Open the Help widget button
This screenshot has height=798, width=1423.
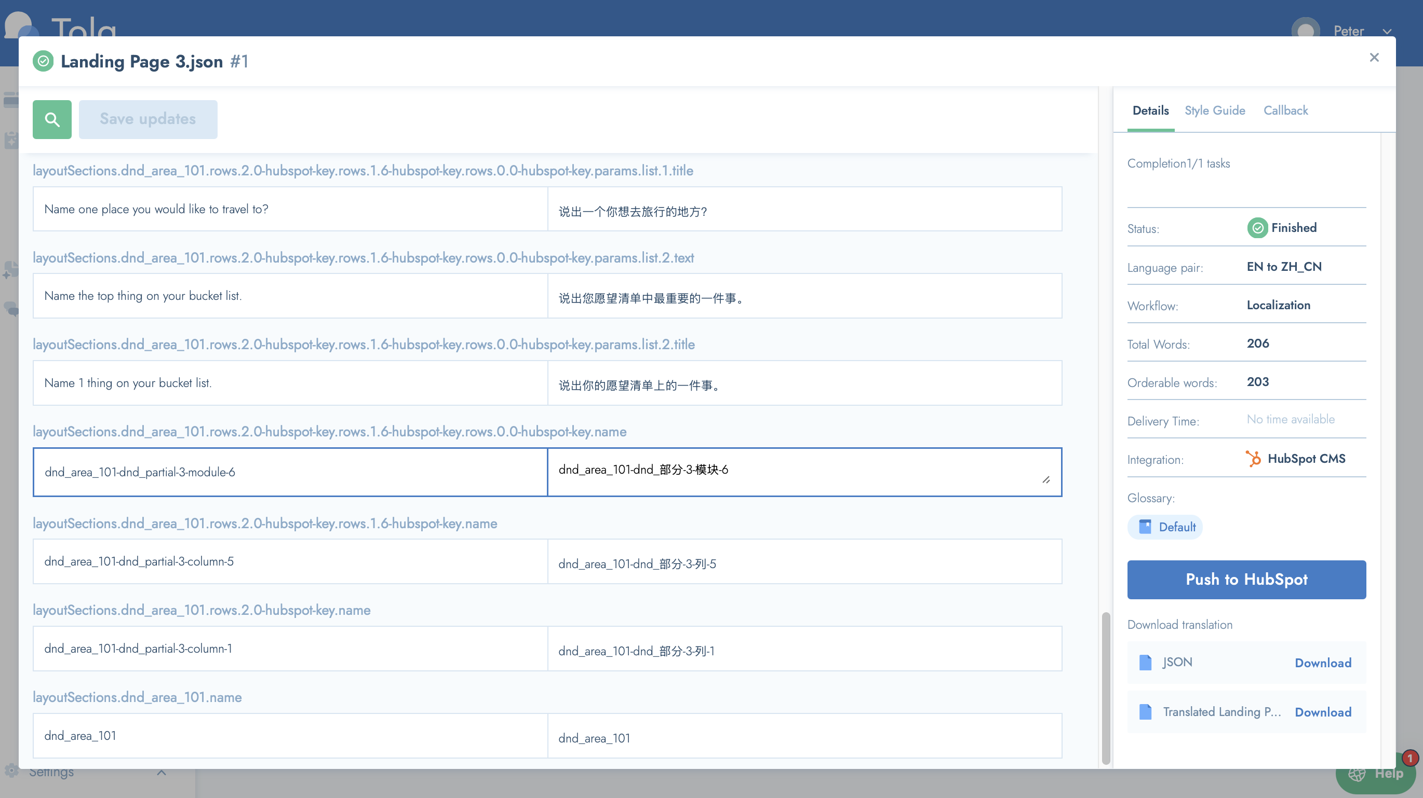pos(1376,774)
